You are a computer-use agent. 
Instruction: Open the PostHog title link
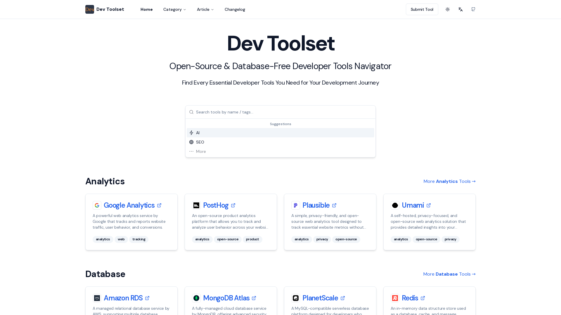tap(216, 205)
